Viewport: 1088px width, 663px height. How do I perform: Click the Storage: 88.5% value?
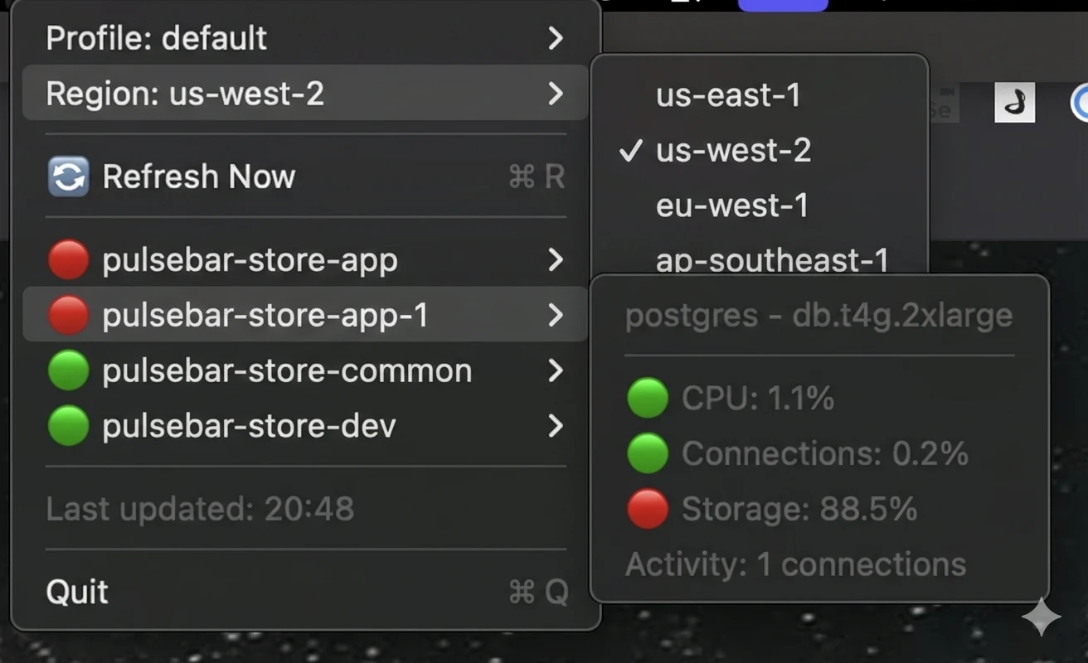[x=799, y=509]
